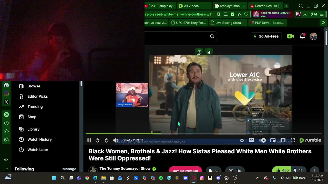Screen dimensions: 328x184
Task: Rewind the video with the back arrow
Action: point(97,140)
